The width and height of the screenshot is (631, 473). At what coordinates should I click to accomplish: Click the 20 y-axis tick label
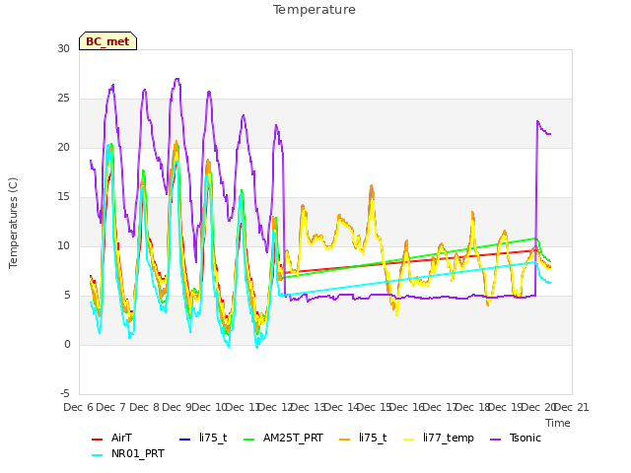[x=63, y=148]
